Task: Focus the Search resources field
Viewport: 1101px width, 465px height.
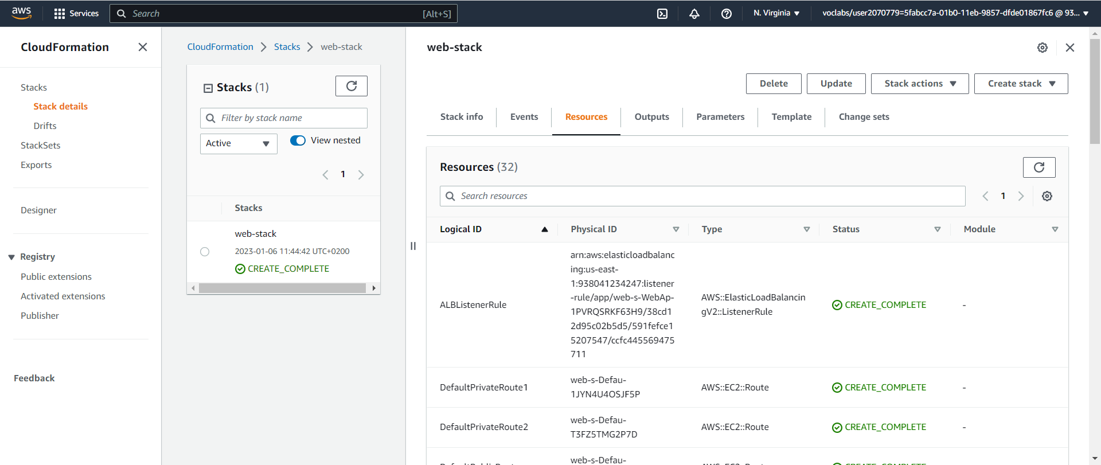Action: 702,196
